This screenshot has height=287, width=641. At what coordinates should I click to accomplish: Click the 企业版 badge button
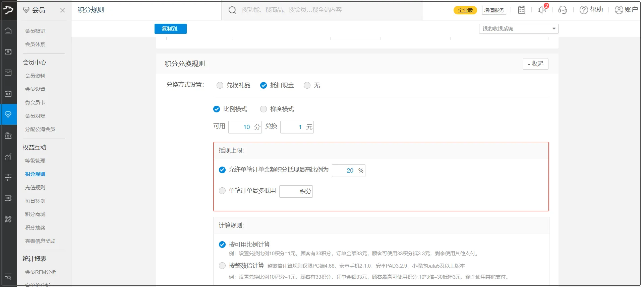(465, 10)
